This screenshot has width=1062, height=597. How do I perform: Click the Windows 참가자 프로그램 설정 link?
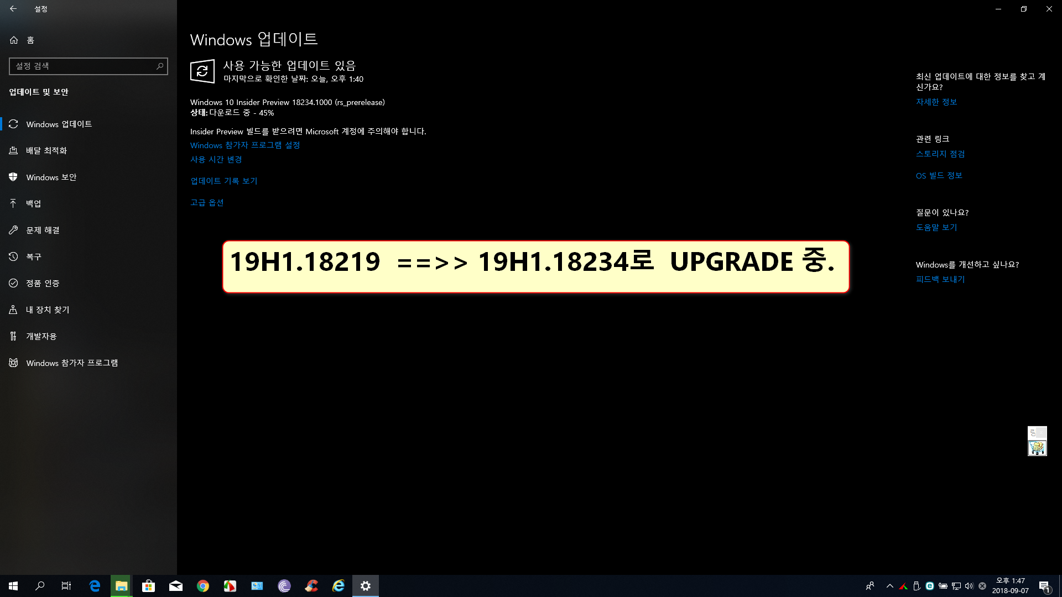coord(245,145)
